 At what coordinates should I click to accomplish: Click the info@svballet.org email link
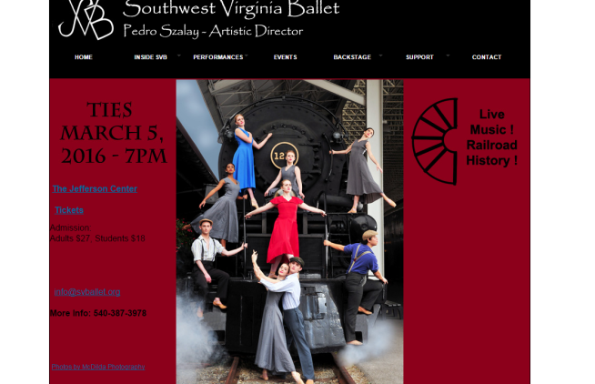click(x=87, y=292)
